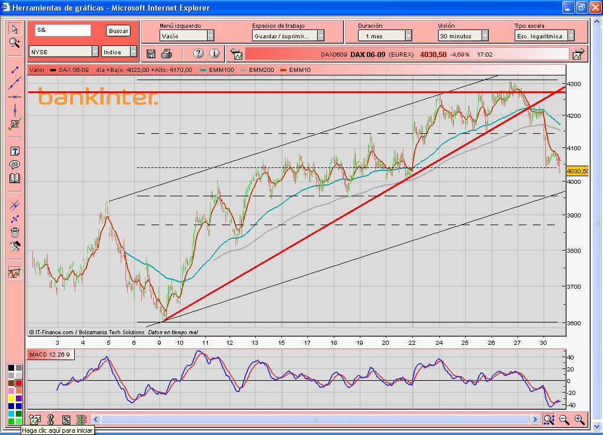Select the horizontal line drawing tool
The height and width of the screenshot is (435, 603).
15,96
